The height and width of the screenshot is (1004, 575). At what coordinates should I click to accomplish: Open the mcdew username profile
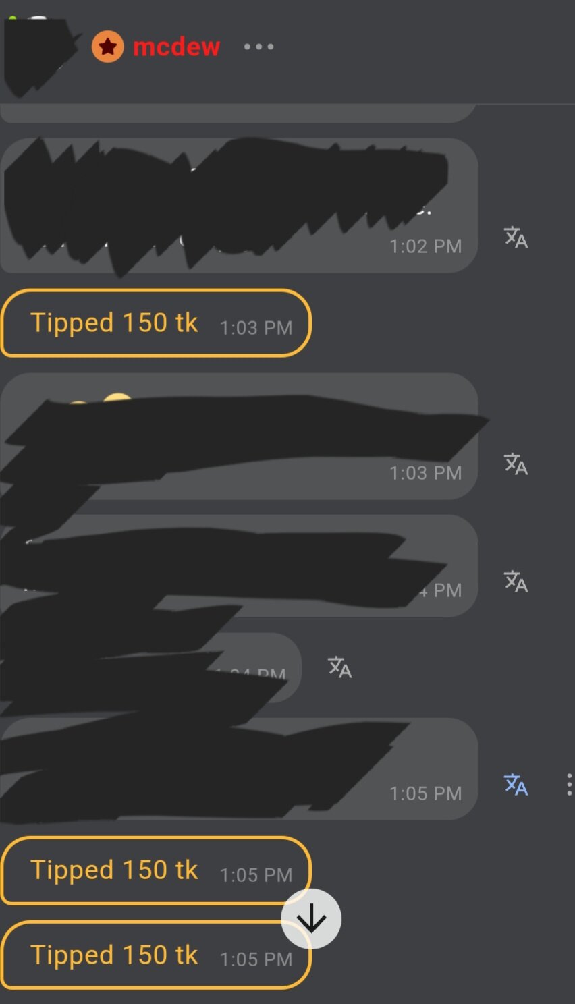tap(176, 47)
